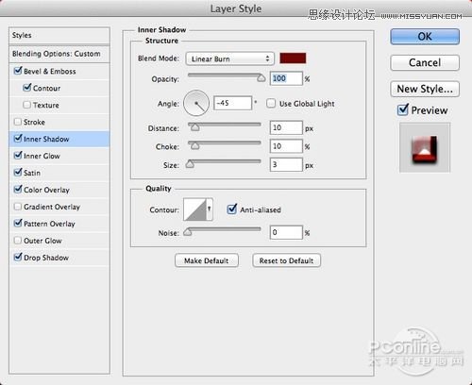Enable Use Global Light checkbox
The width and height of the screenshot is (472, 385).
point(271,103)
